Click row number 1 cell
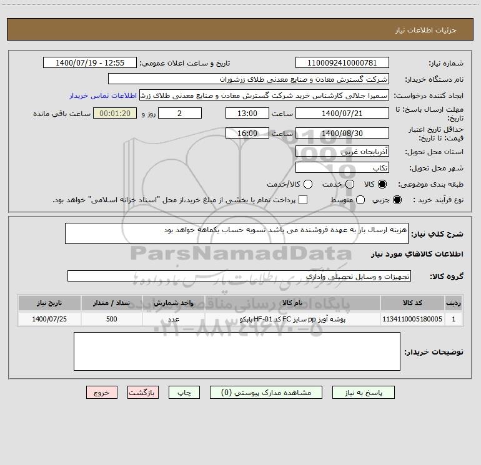Image resolution: width=481 pixels, height=465 pixels. pos(454,319)
